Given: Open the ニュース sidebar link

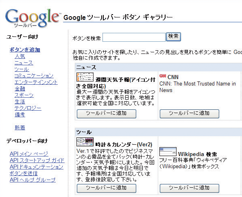Looking at the screenshot, I should coord(24,63).
